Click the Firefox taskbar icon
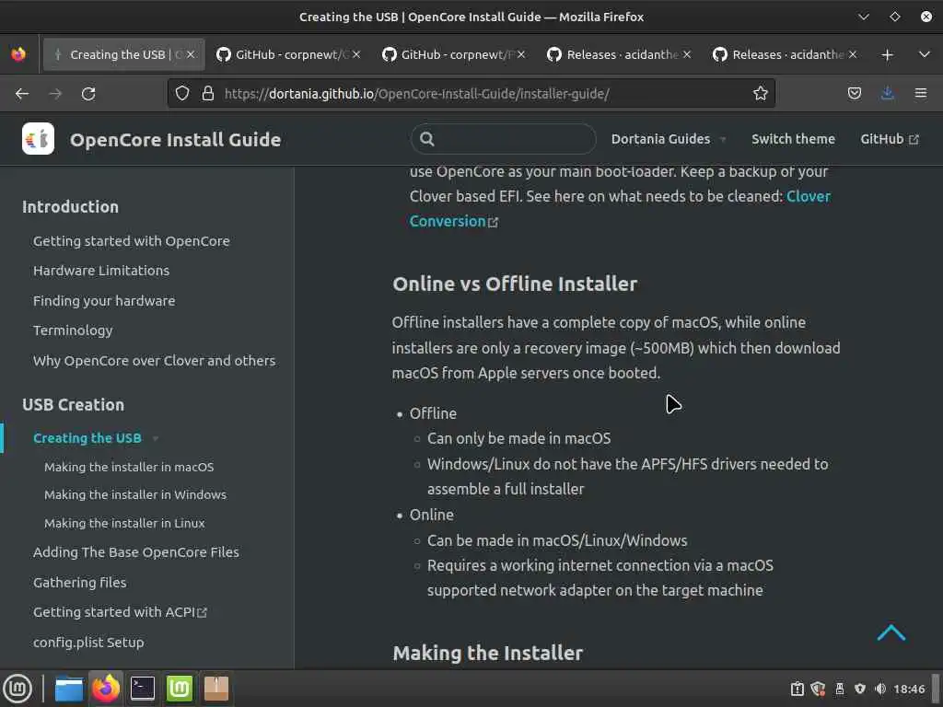Image resolution: width=943 pixels, height=707 pixels. 106,689
